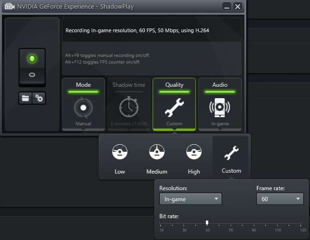The width and height of the screenshot is (310, 240).
Task: Click the 'Manual' label under Mode tab
Action: point(83,124)
